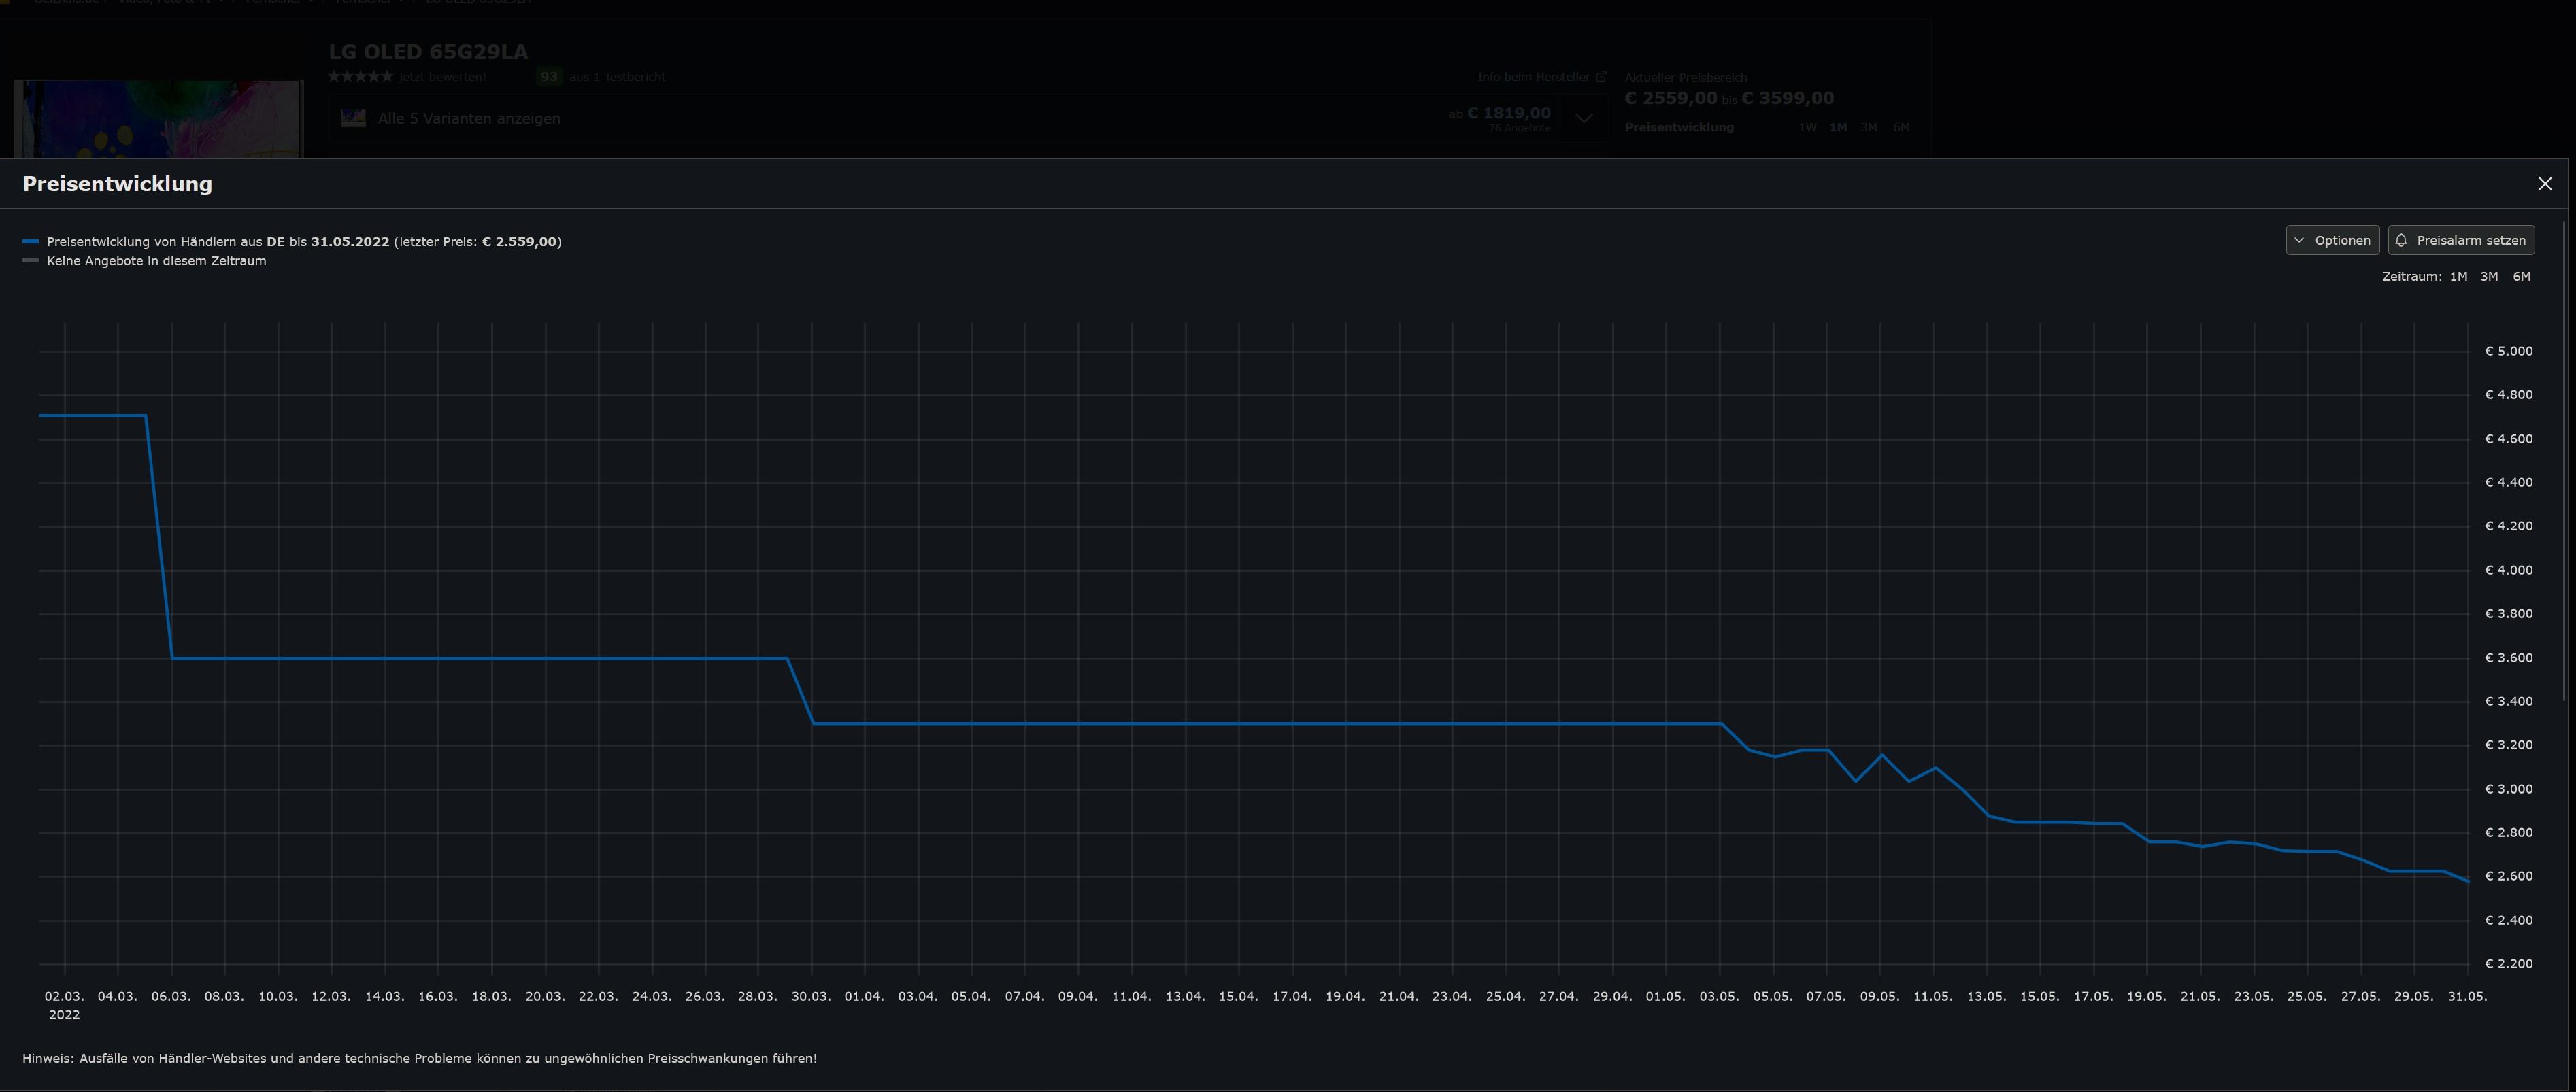Viewport: 2576px width, 1092px height.
Task: Click the '€ 5.000' axis label
Action: coord(2508,351)
